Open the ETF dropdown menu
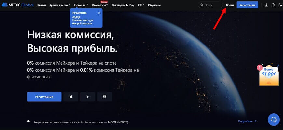This screenshot has width=283, height=130. pyautogui.click(x=141, y=5)
